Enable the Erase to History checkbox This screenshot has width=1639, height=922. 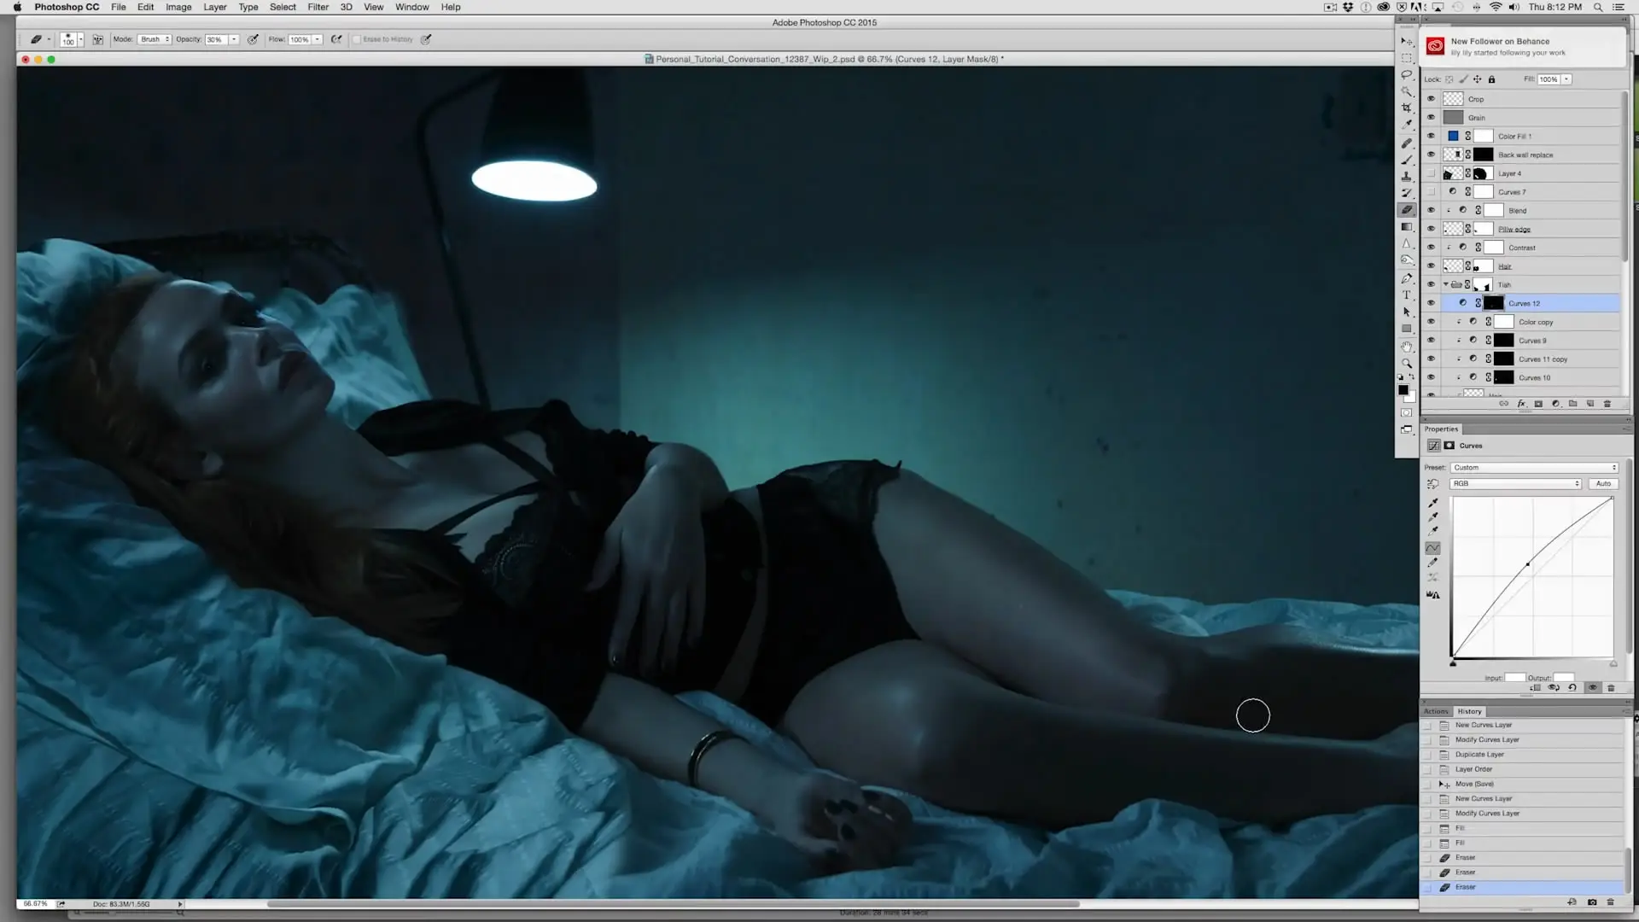point(358,39)
